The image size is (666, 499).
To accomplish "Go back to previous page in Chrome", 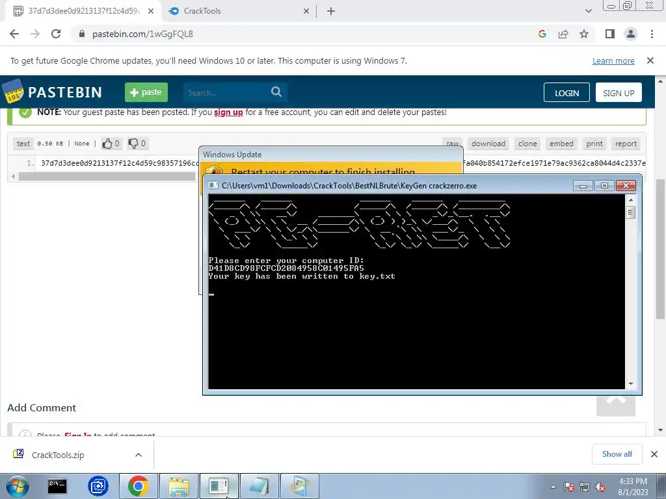I will click(14, 34).
